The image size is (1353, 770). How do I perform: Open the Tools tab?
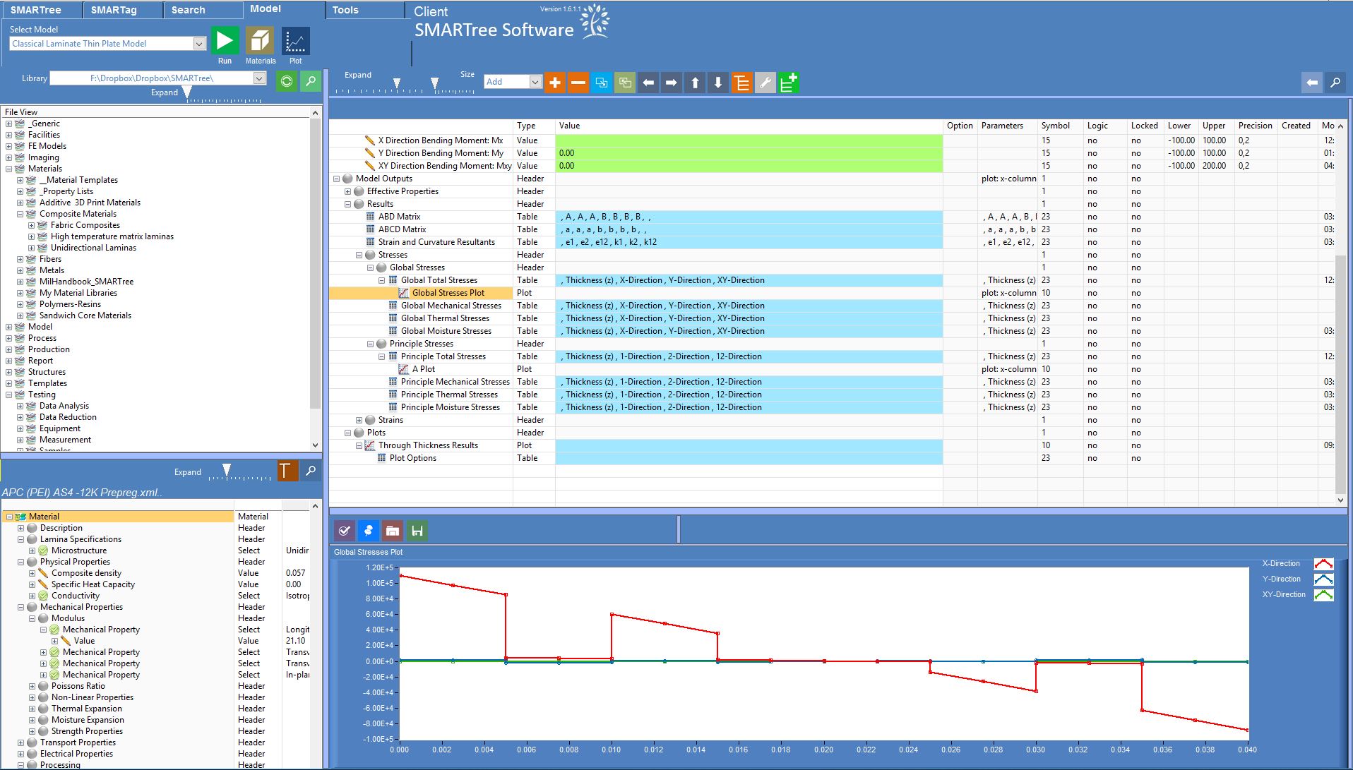click(x=345, y=10)
